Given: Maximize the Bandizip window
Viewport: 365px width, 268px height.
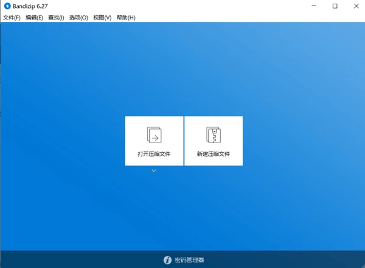Looking at the screenshot, I should [335, 6].
